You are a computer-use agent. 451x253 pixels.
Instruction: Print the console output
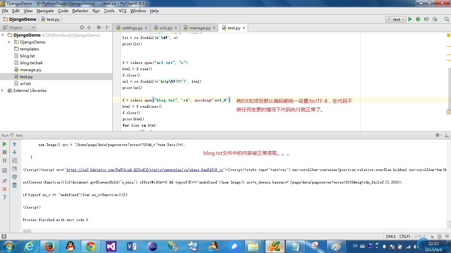pos(15,177)
